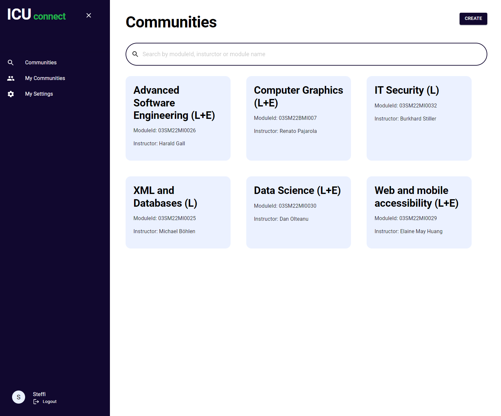Close the sidebar with the X icon
Image resolution: width=501 pixels, height=416 pixels.
[89, 15]
